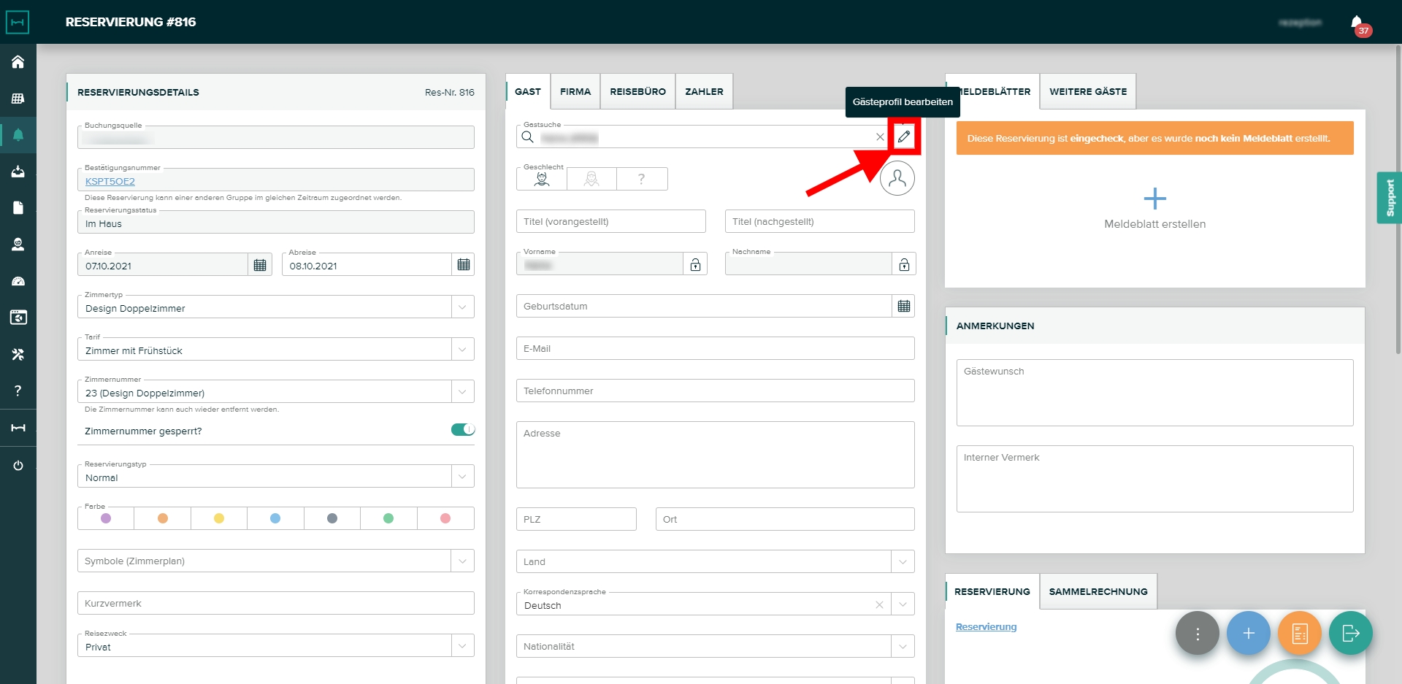Screen dimensions: 1402x684
Task: Open the WEITERE GÄSTE tab
Action: (x=1087, y=92)
